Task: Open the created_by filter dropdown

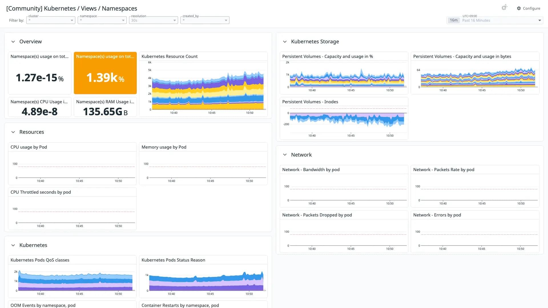Action: (205, 20)
